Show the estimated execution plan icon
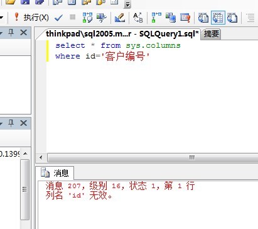 (87, 18)
